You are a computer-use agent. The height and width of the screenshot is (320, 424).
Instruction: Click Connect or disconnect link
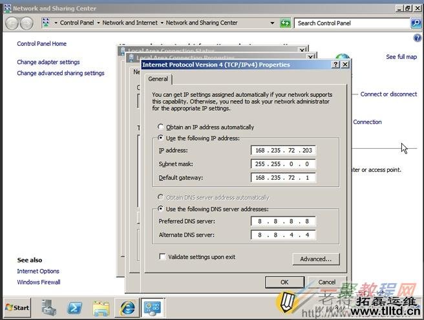[388, 94]
